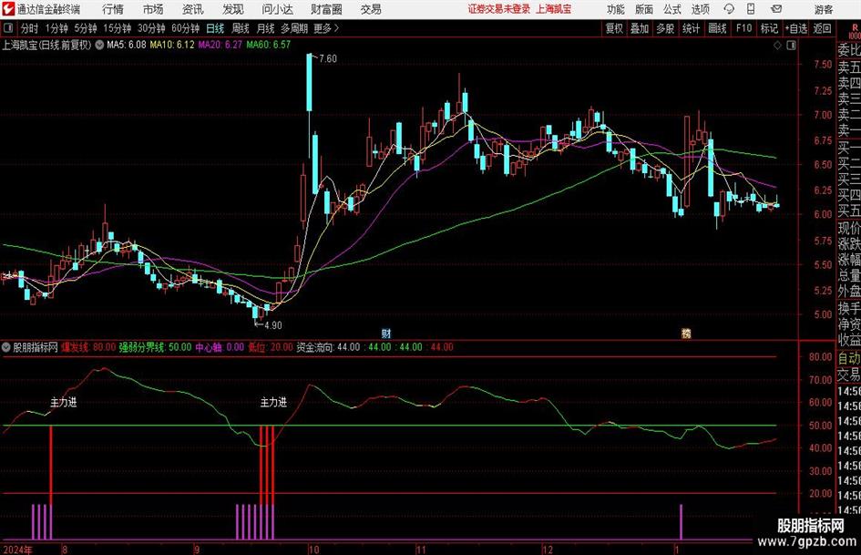
Task: Click the F10 company info button
Action: (743, 28)
